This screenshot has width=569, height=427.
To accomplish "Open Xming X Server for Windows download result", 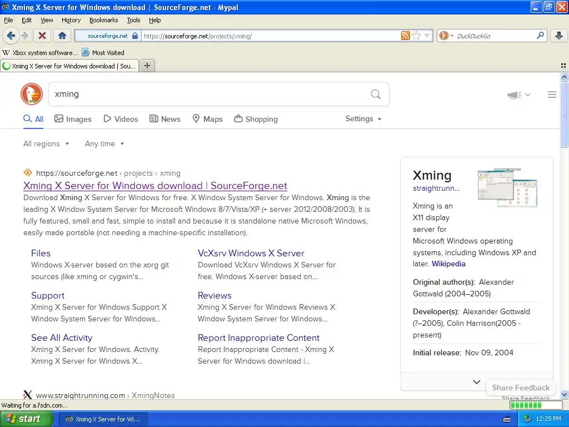I will pyautogui.click(x=156, y=186).
